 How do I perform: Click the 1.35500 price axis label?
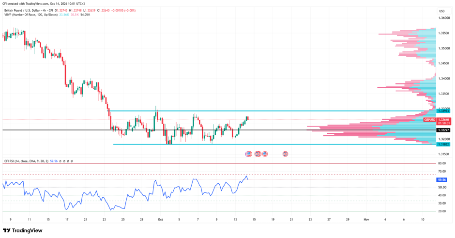tap(444, 33)
